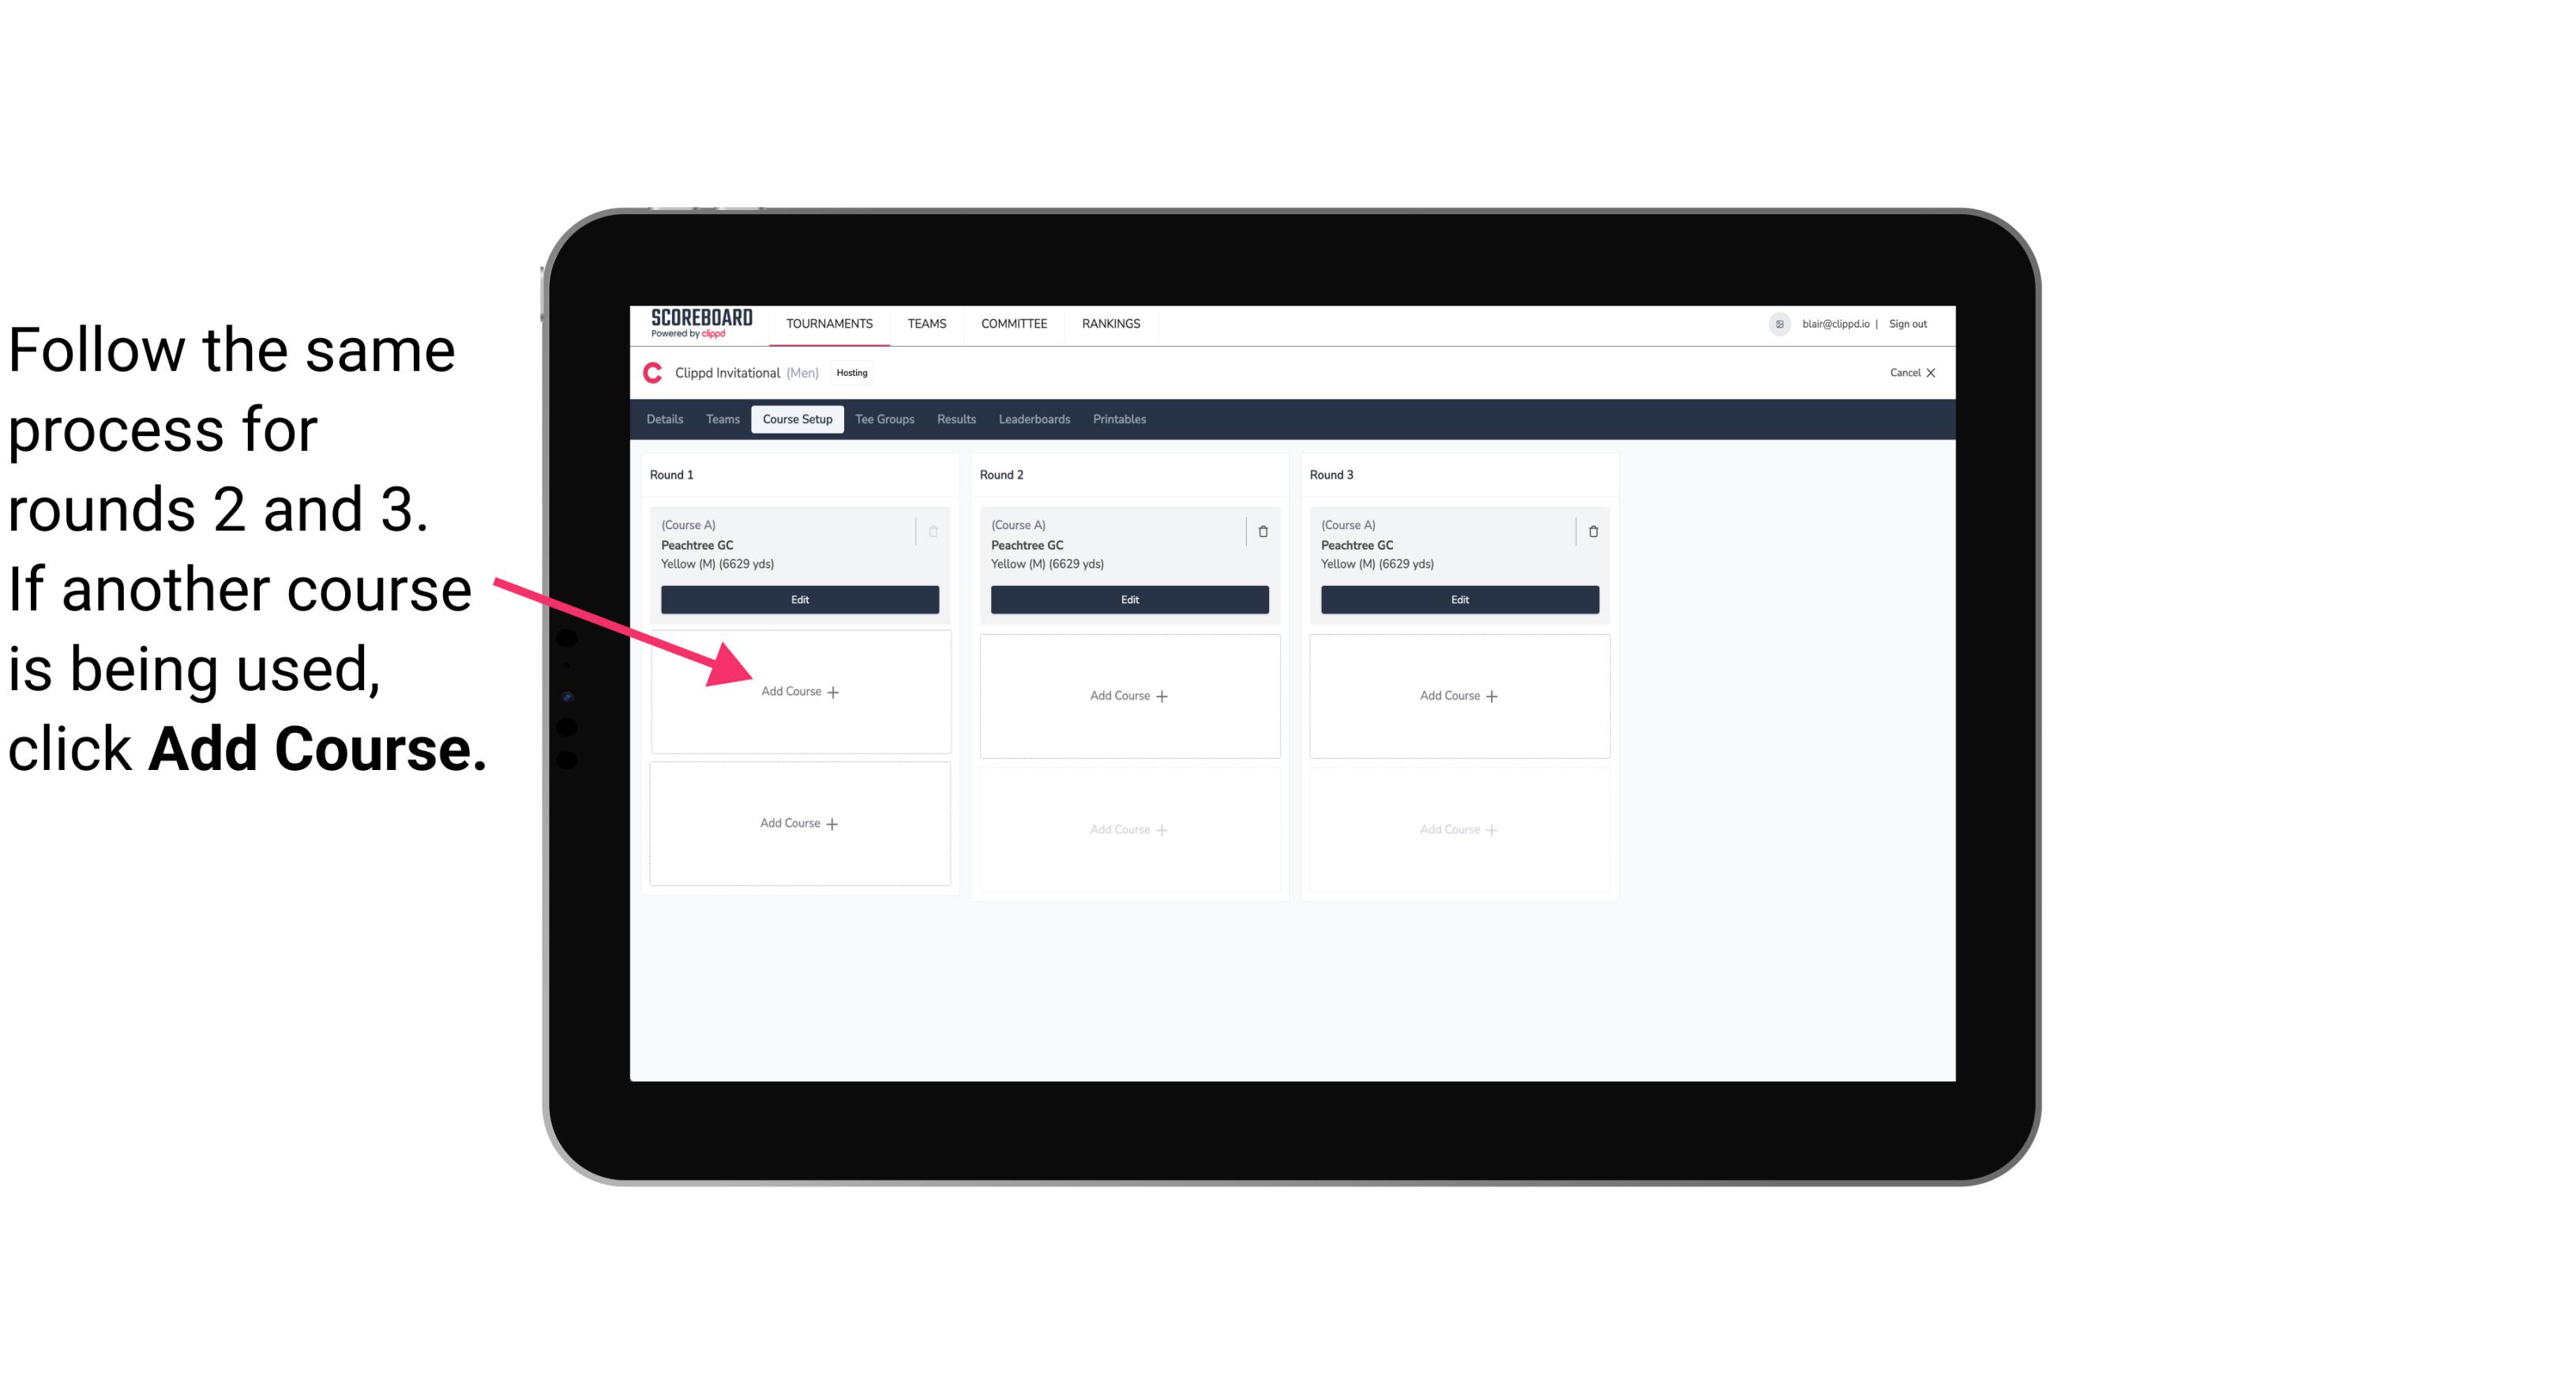Select the Tee Groups tab
Screen dimensions: 2576x1386
pyautogui.click(x=879, y=419)
